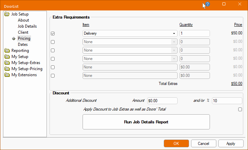Select Job Details in the tree
Viewport: 248px width, 150px height.
click(27, 26)
